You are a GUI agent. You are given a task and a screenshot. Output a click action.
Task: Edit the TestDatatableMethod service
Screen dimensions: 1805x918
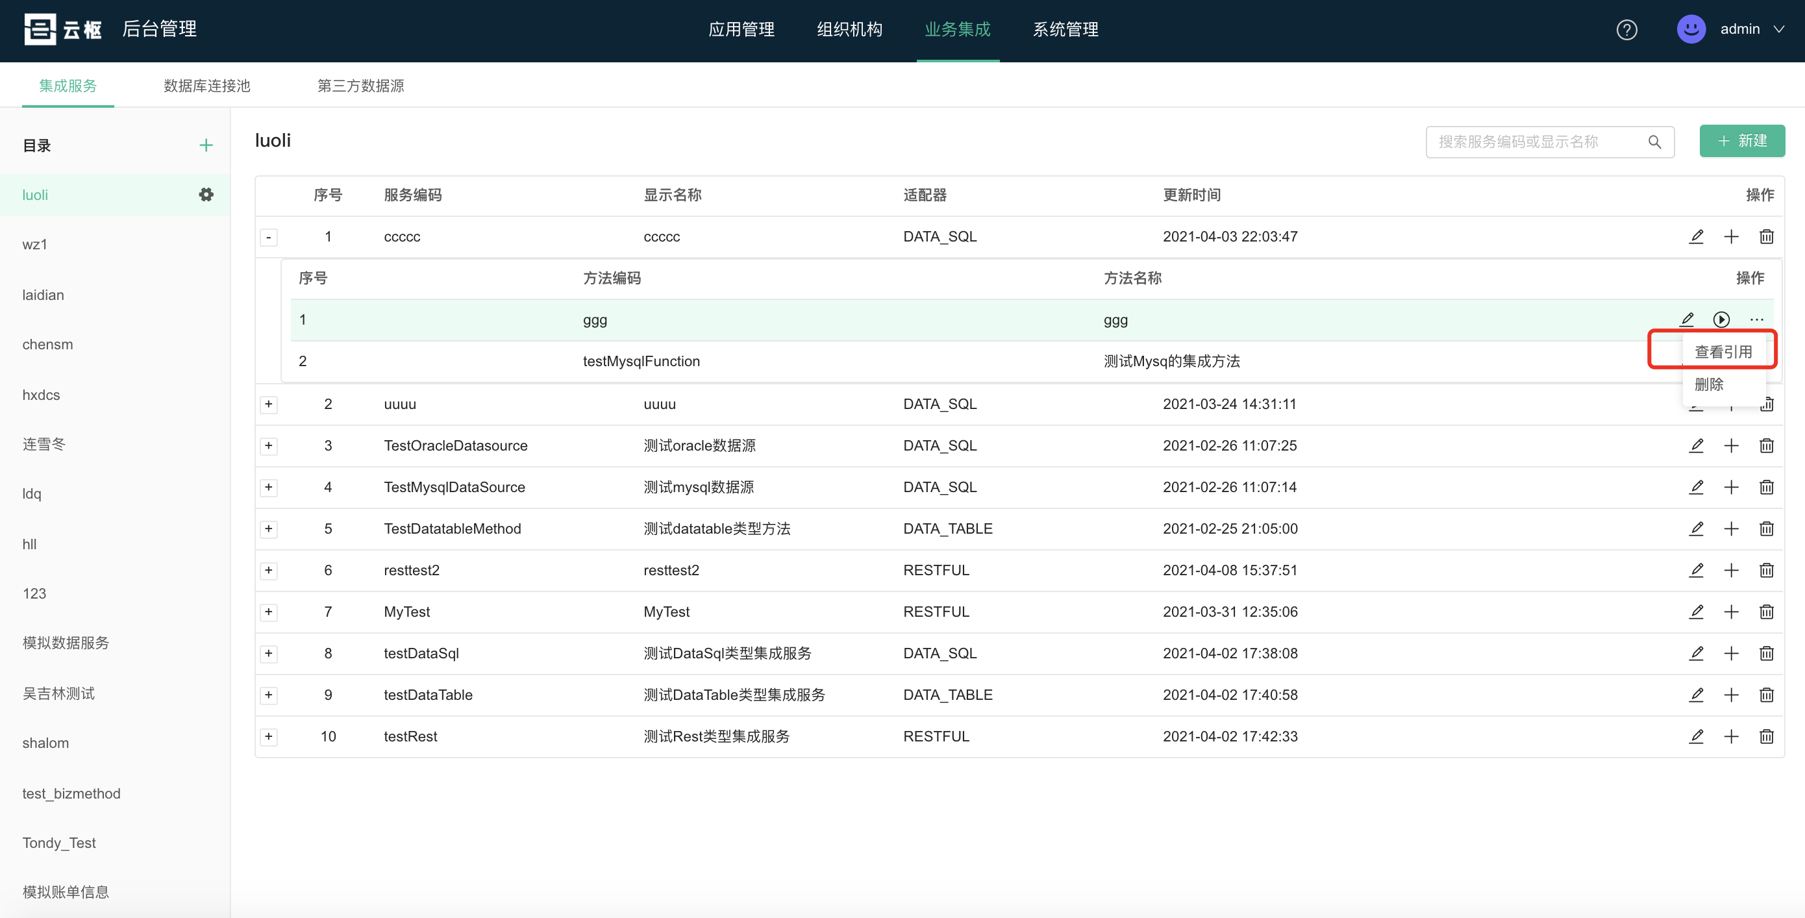click(1696, 528)
